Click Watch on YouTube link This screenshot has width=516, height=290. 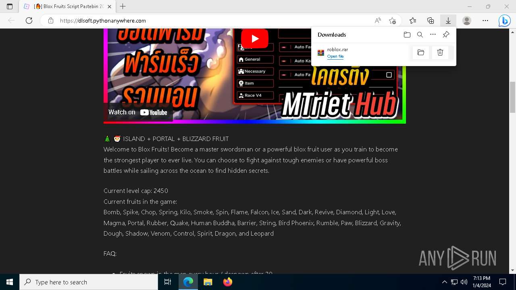pyautogui.click(x=138, y=112)
